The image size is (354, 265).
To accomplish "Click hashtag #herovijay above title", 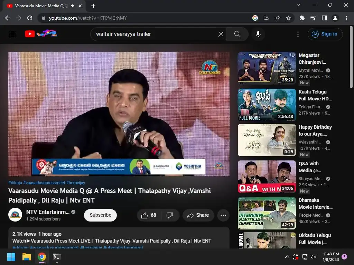I will point(76,183).
